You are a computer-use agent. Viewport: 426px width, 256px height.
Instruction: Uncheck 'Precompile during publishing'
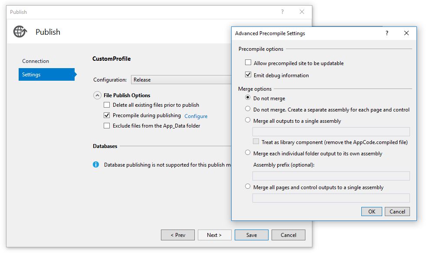106,115
